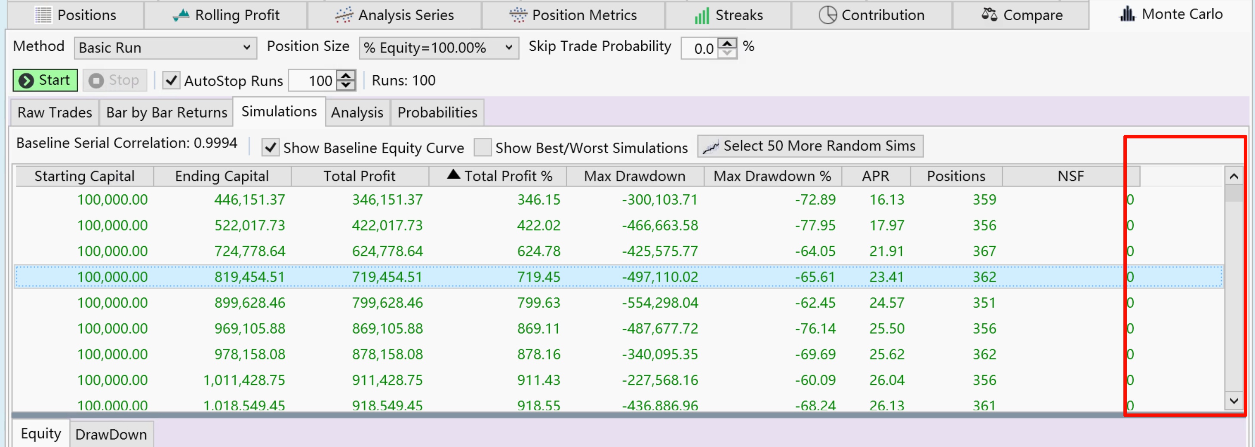Increase Skip Trade Probability with up arrow

(x=727, y=43)
